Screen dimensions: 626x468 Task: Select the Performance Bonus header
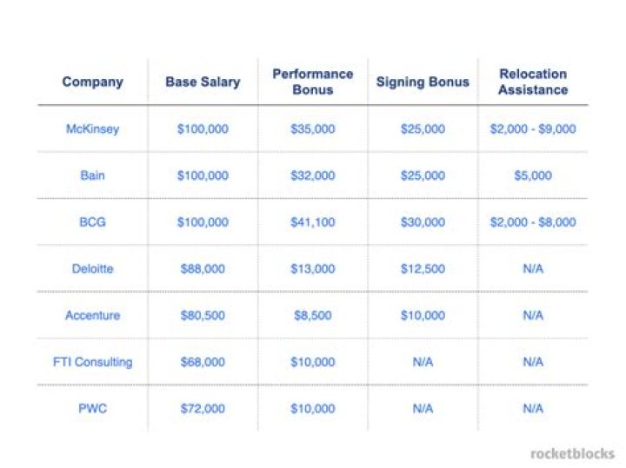coord(312,82)
